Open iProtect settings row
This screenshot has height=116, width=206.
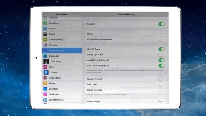(x=62, y=83)
